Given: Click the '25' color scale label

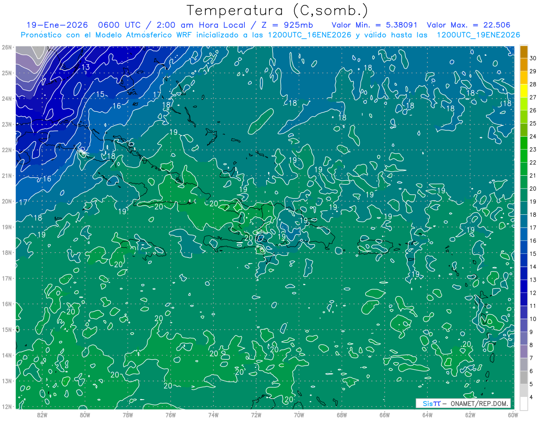Looking at the screenshot, I should click(x=533, y=124).
